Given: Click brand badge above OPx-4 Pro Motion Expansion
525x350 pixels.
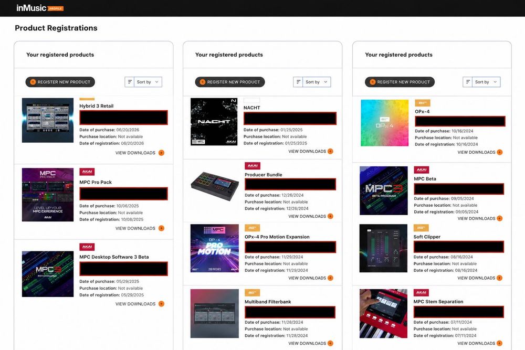Looking at the screenshot, I should (253, 228).
